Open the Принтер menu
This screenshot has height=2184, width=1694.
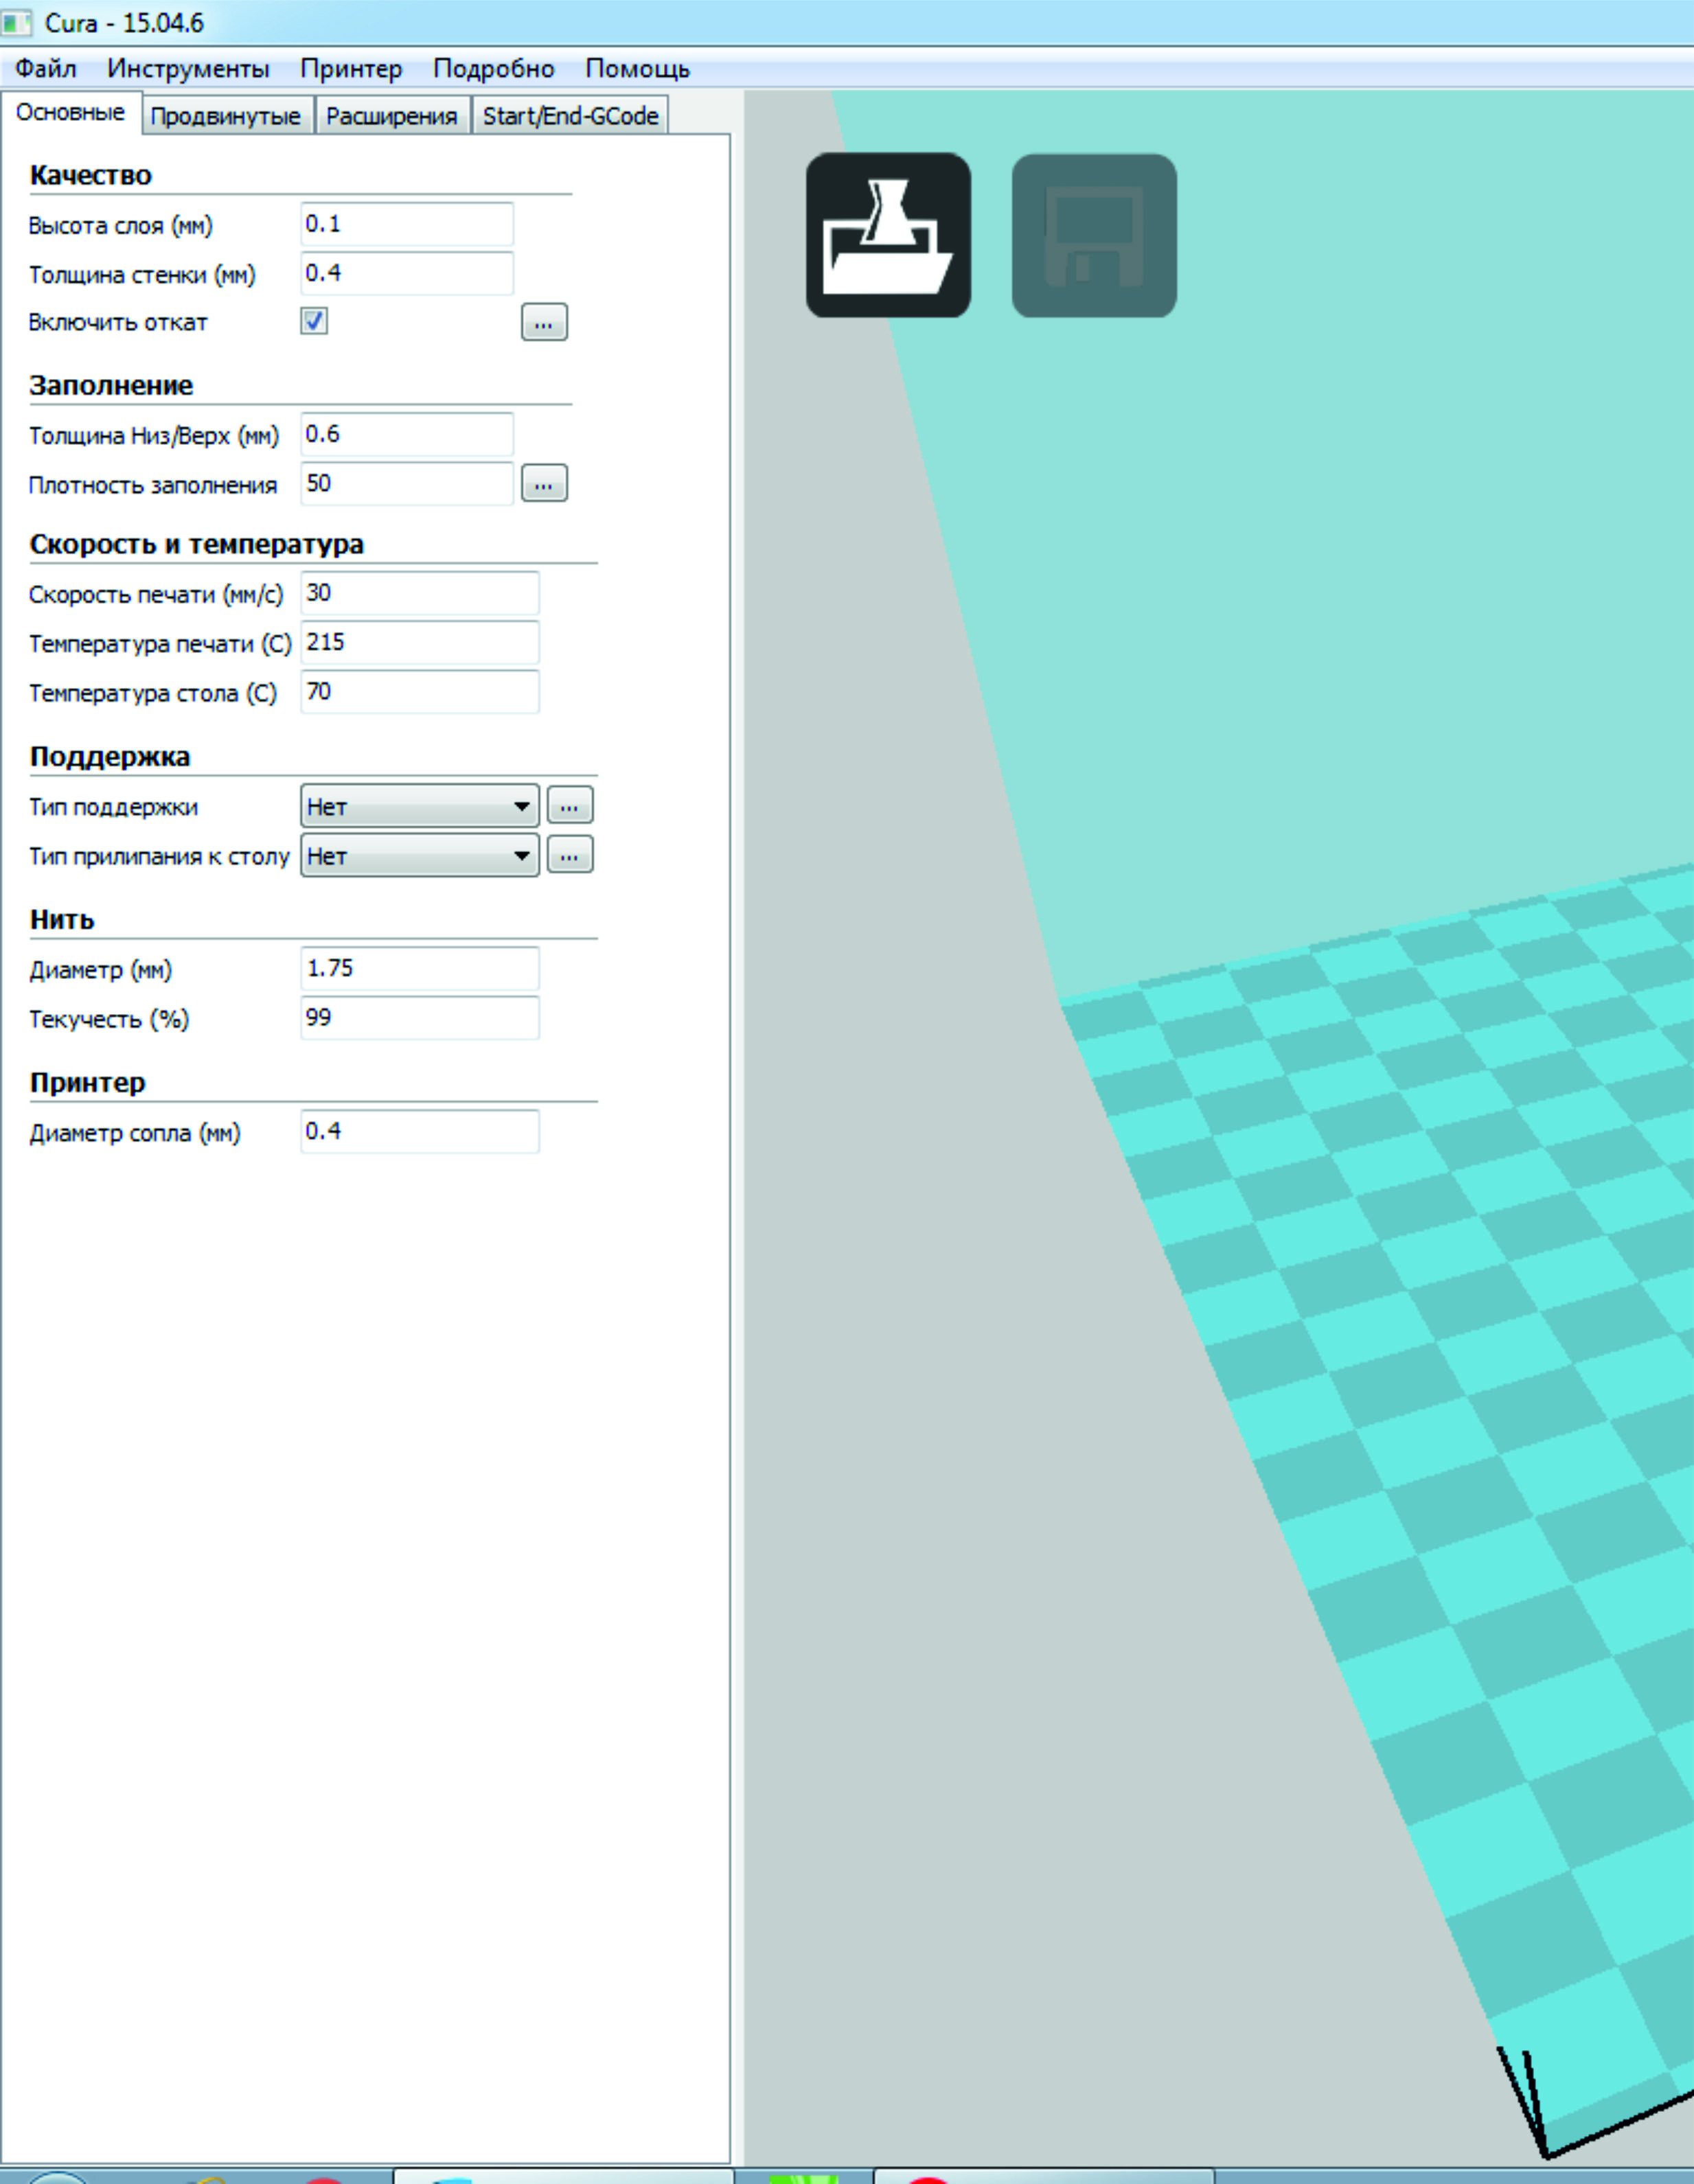pos(351,68)
